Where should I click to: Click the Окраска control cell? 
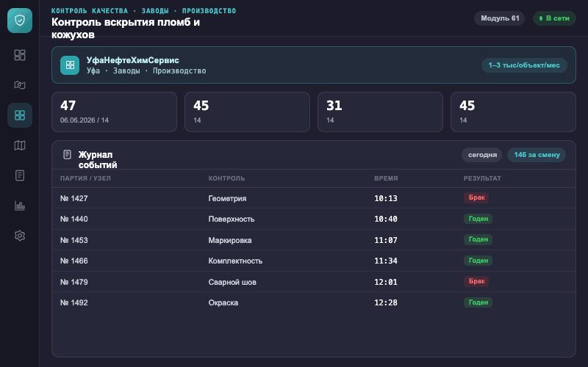[x=223, y=302]
